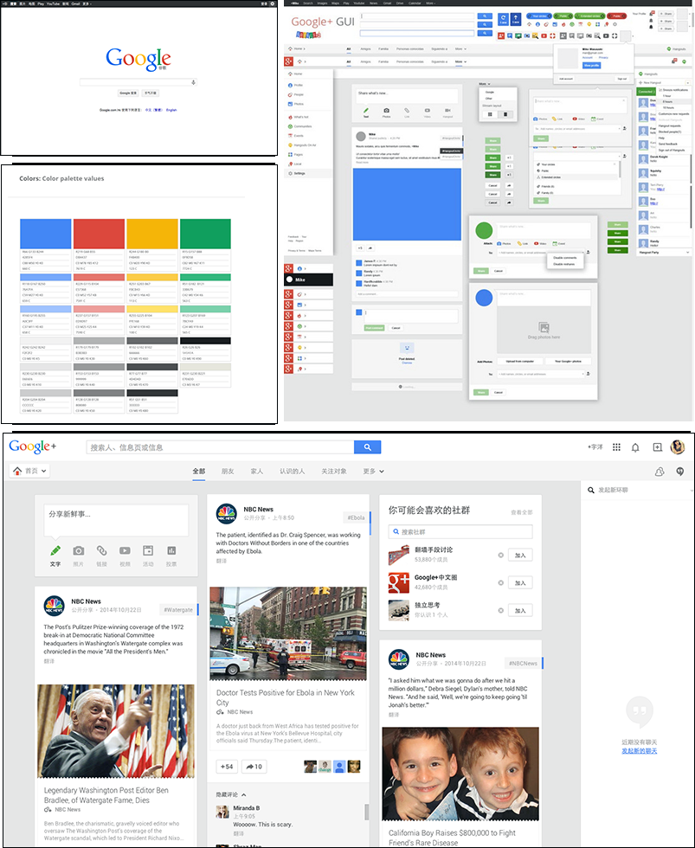This screenshot has height=848, width=695.
Task: Click the 文字 green pencil icon
Action: pos(55,550)
